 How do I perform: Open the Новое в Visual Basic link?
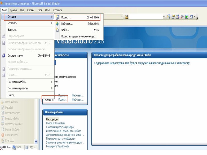56,123
